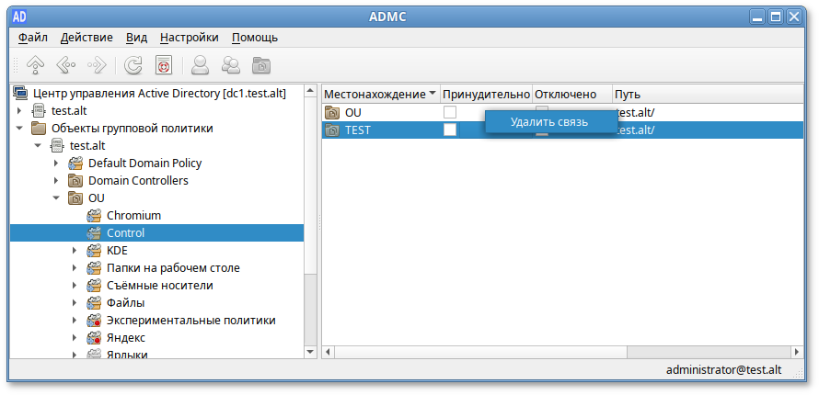Click the TEST name in table row
The image size is (819, 395).
tap(358, 130)
